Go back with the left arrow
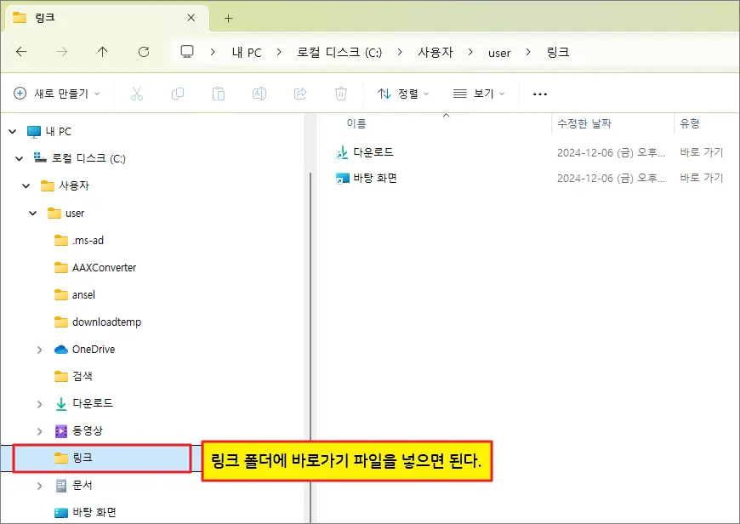Screen dimensions: 740x524 point(21,52)
